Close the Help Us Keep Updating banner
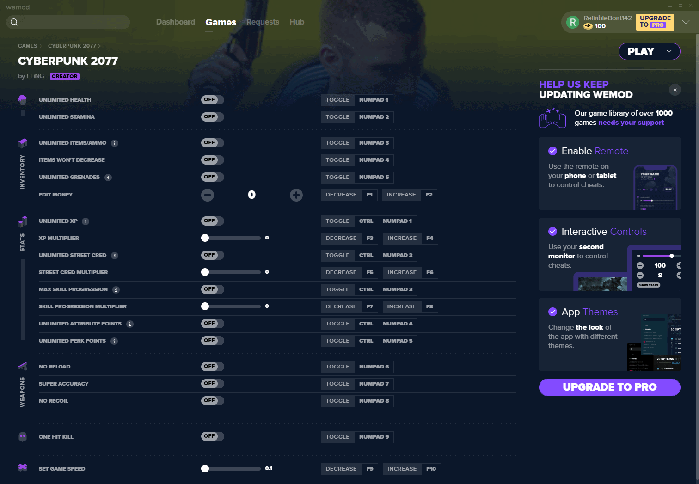The height and width of the screenshot is (484, 699). (675, 90)
